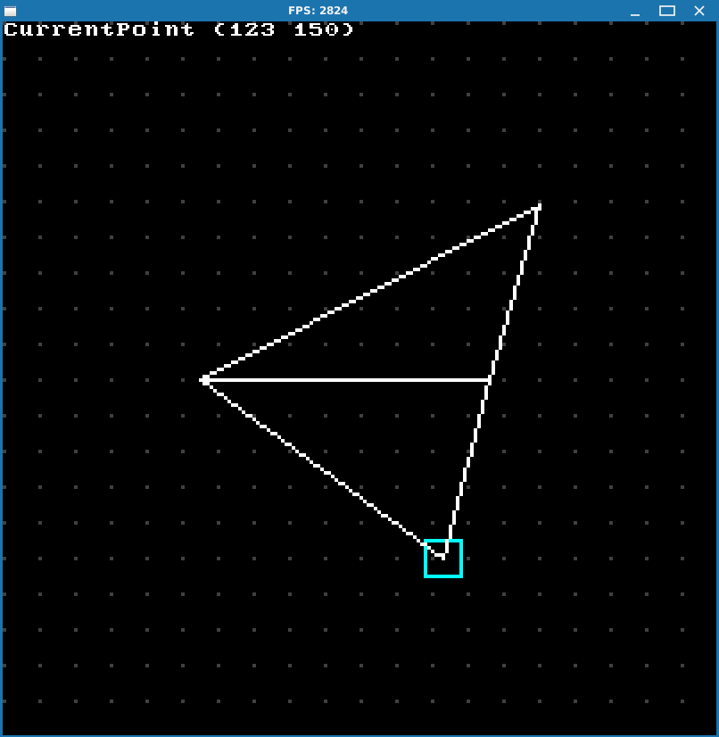Open the window menu icon in title bar
719x737 pixels.
(x=10, y=11)
